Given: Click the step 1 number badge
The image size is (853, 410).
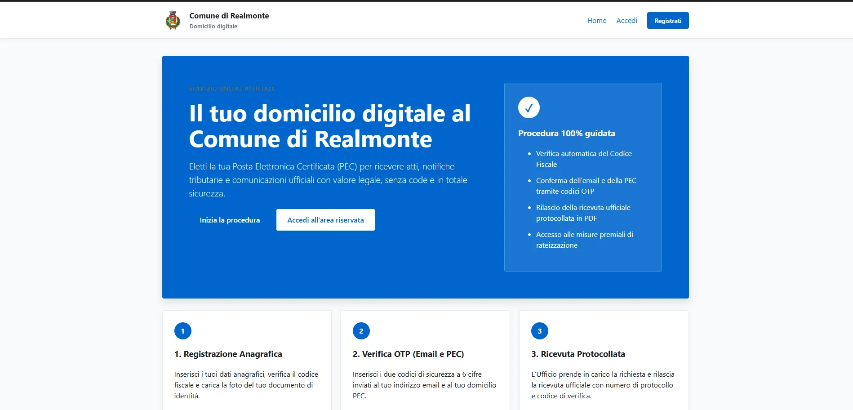Looking at the screenshot, I should [x=183, y=331].
